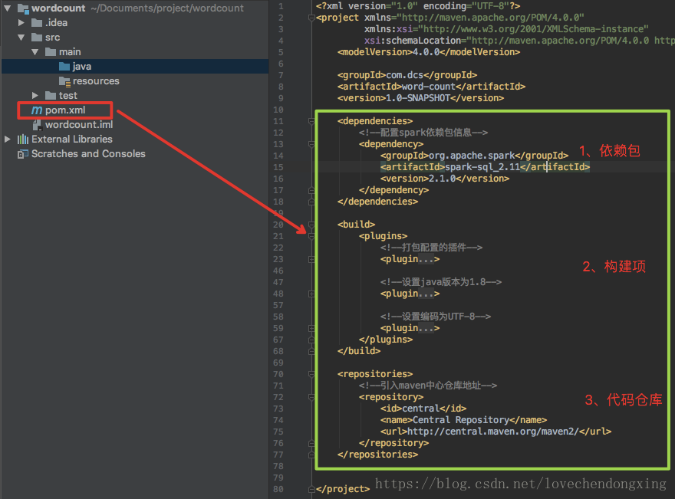The image size is (675, 499).
Task: Click line number 80 in gutter
Action: tap(278, 490)
